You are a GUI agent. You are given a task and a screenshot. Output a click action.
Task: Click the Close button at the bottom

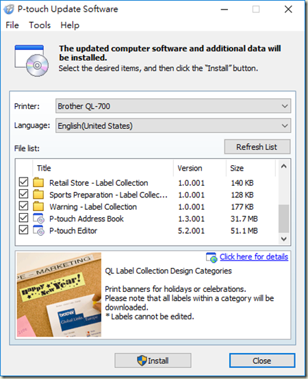[262, 360]
